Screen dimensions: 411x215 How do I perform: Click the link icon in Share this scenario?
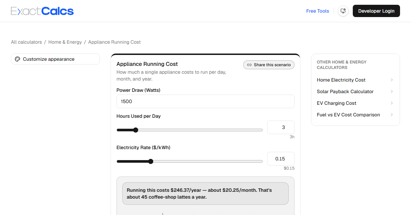click(x=249, y=65)
